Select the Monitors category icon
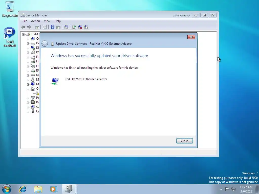Image resolution: width=259 pixels, height=194 pixels. tap(33, 84)
